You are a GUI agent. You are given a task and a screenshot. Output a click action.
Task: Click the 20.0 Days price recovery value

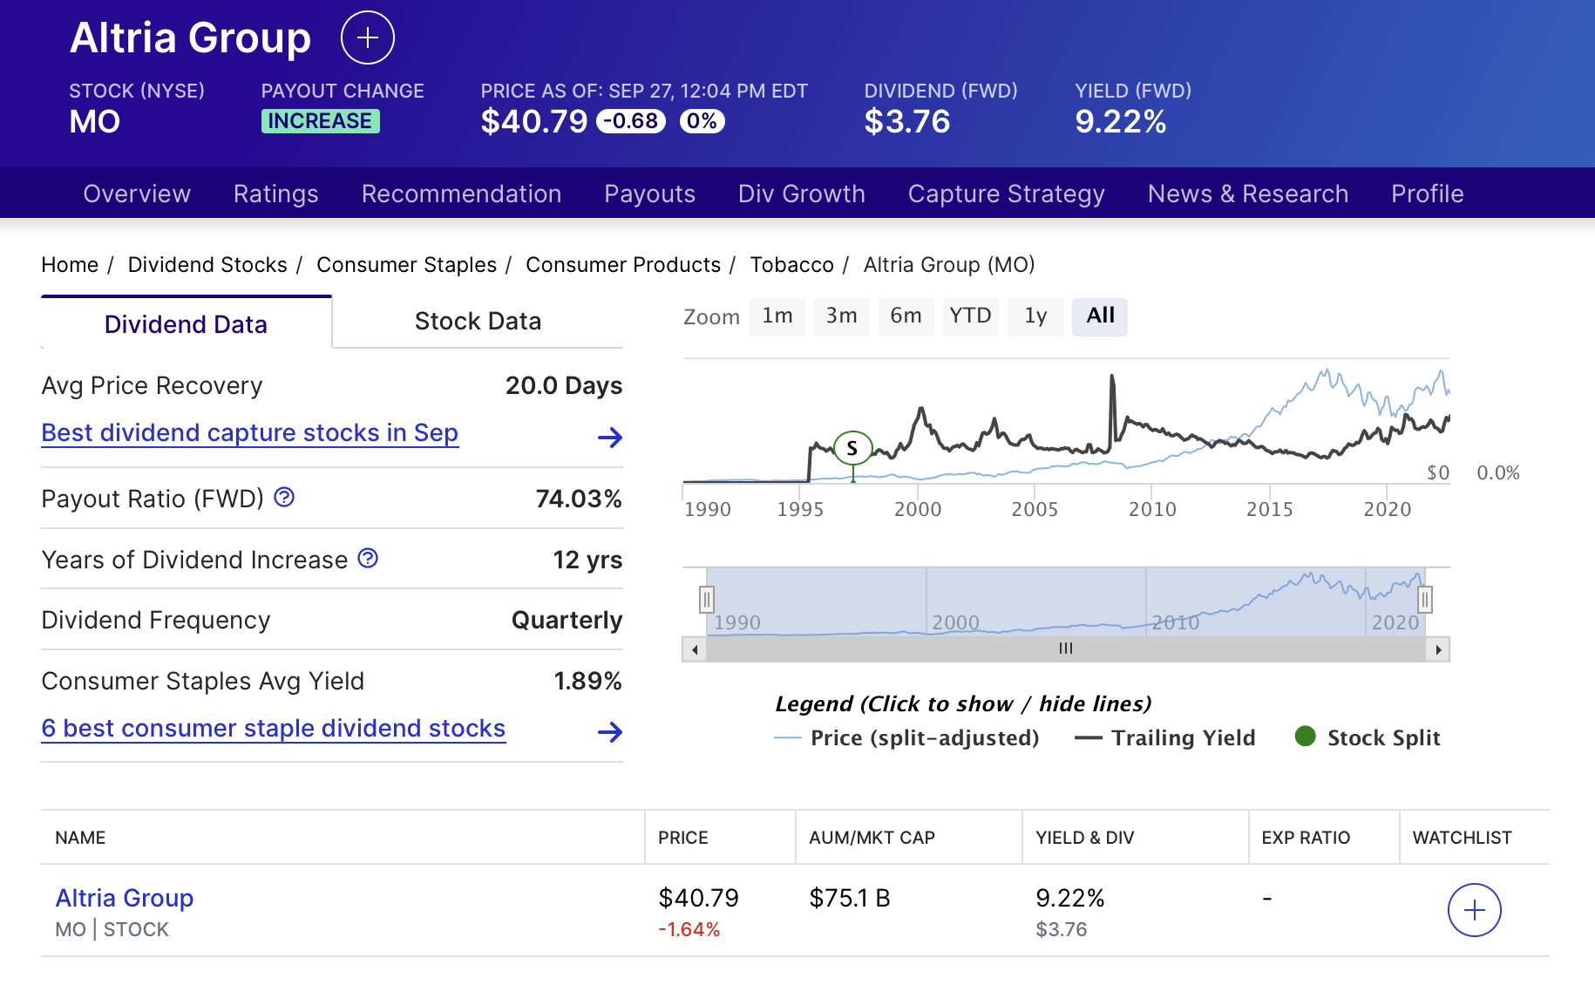click(x=564, y=385)
